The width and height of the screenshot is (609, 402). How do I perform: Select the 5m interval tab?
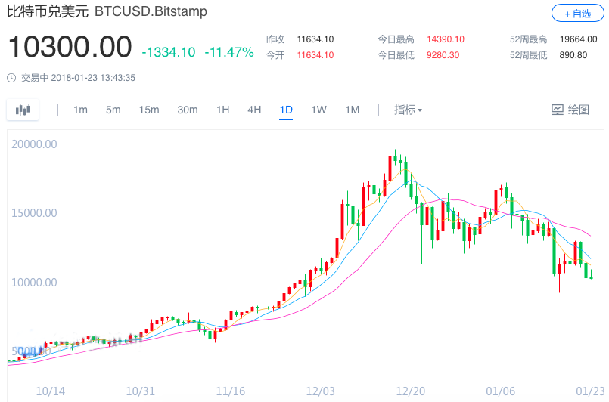click(x=113, y=110)
